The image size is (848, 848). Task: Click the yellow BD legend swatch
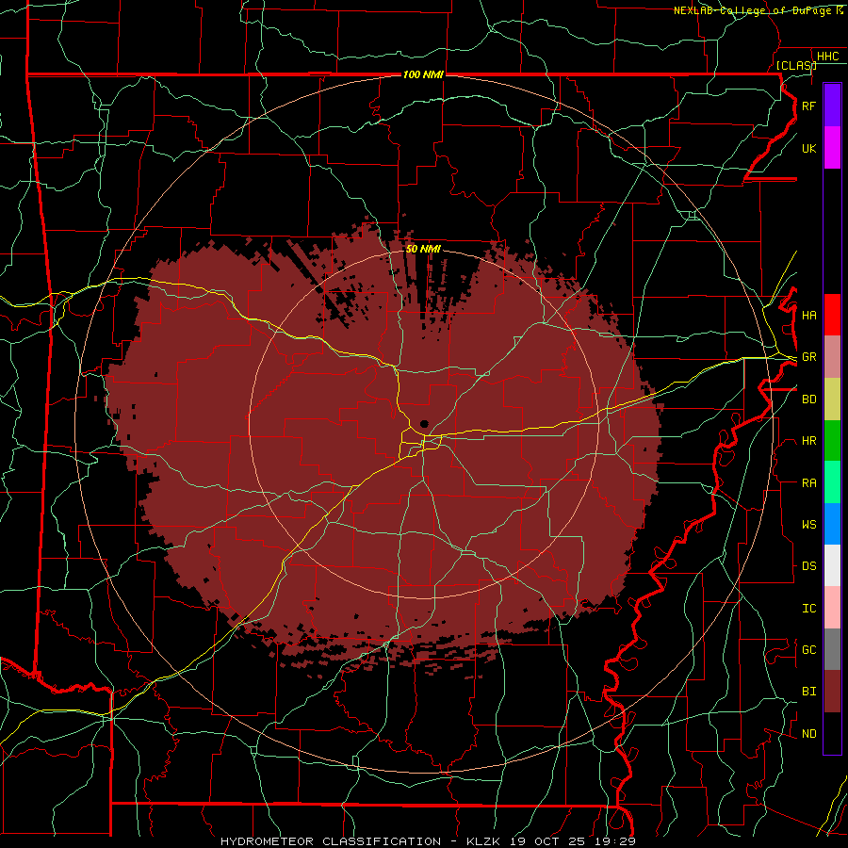[x=832, y=400]
